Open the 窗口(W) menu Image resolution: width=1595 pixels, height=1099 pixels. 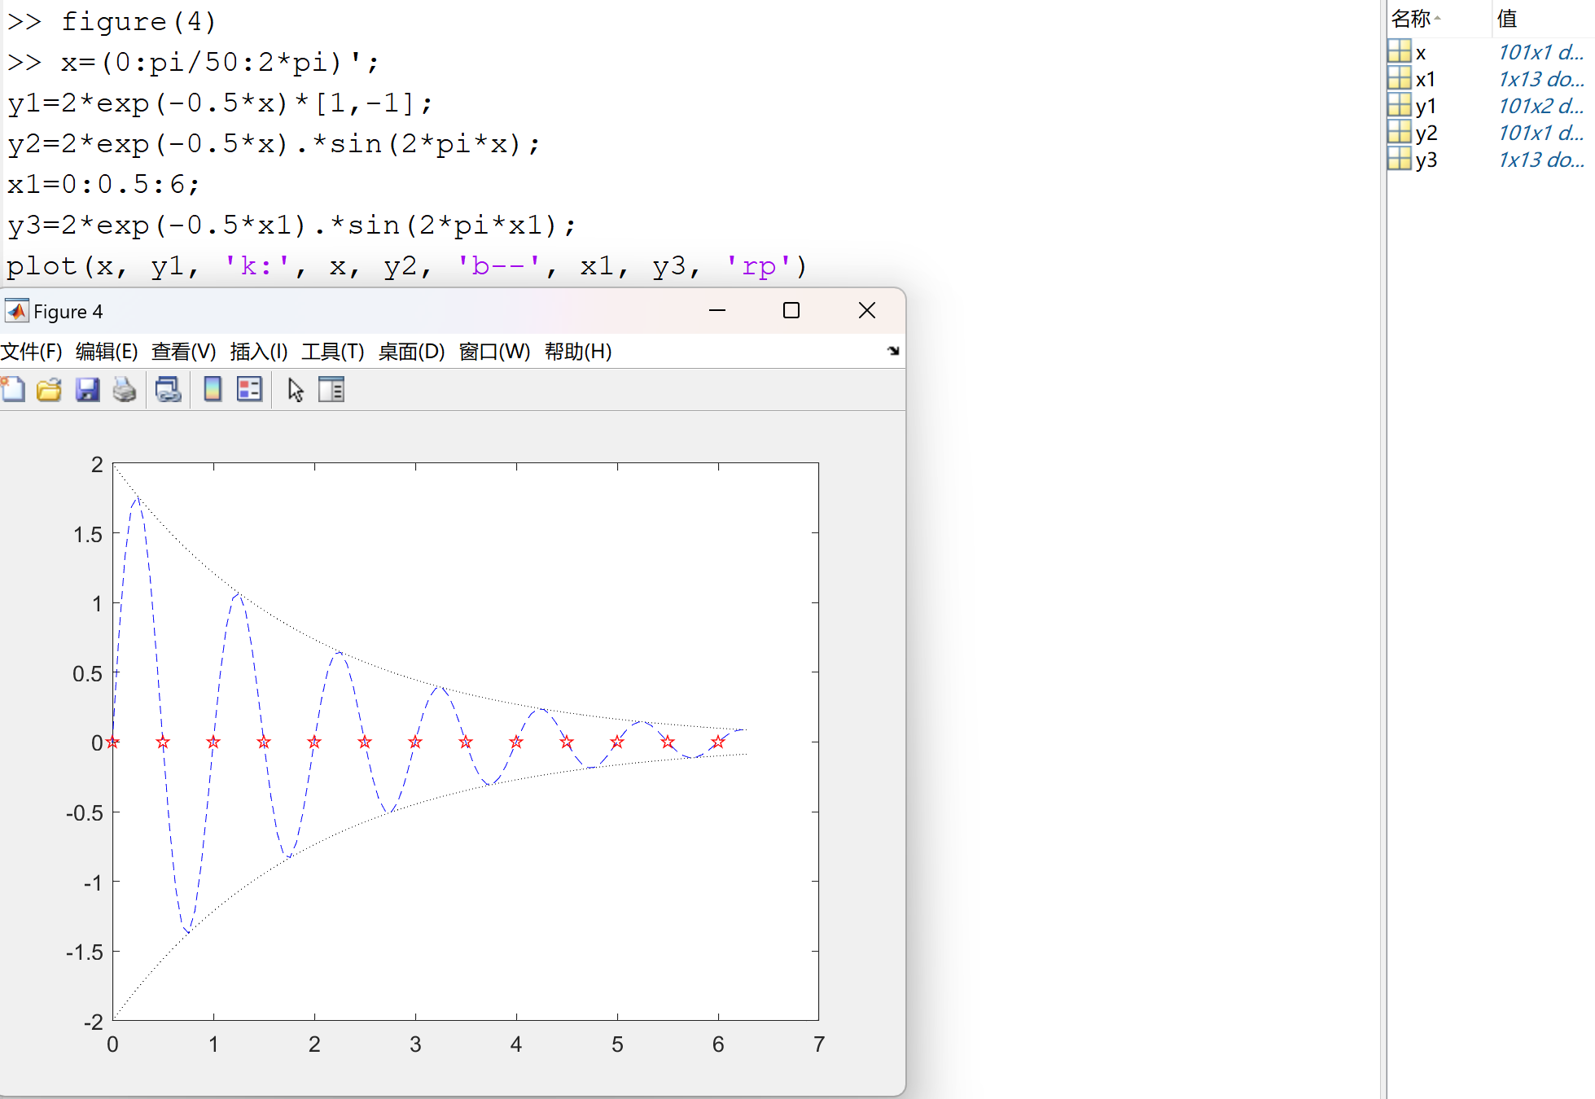coord(494,352)
